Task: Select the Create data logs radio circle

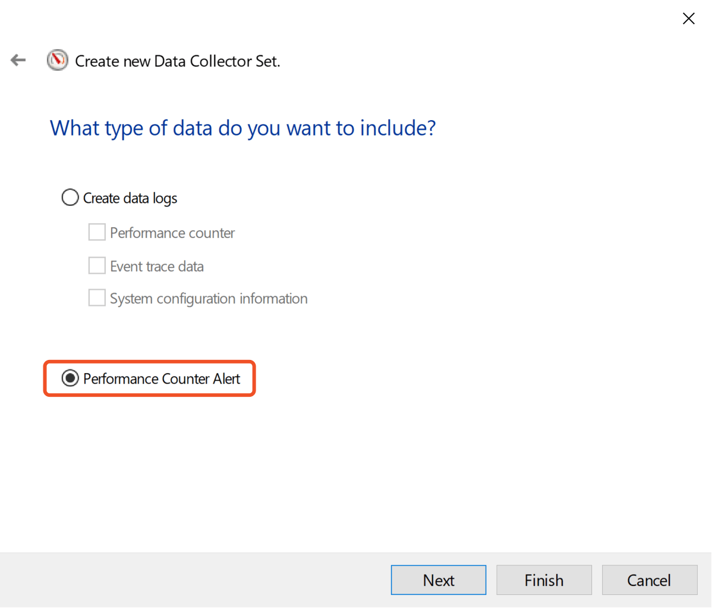Action: tap(70, 198)
